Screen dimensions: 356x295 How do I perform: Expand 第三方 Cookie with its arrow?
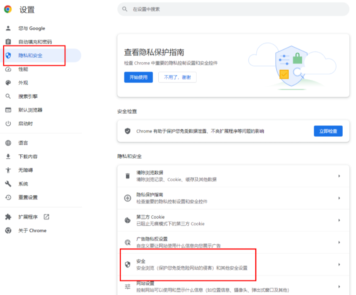click(339, 220)
